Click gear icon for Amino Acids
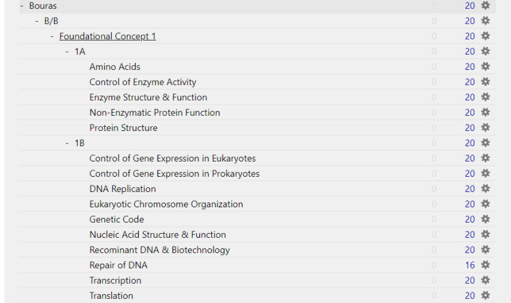 coord(485,66)
